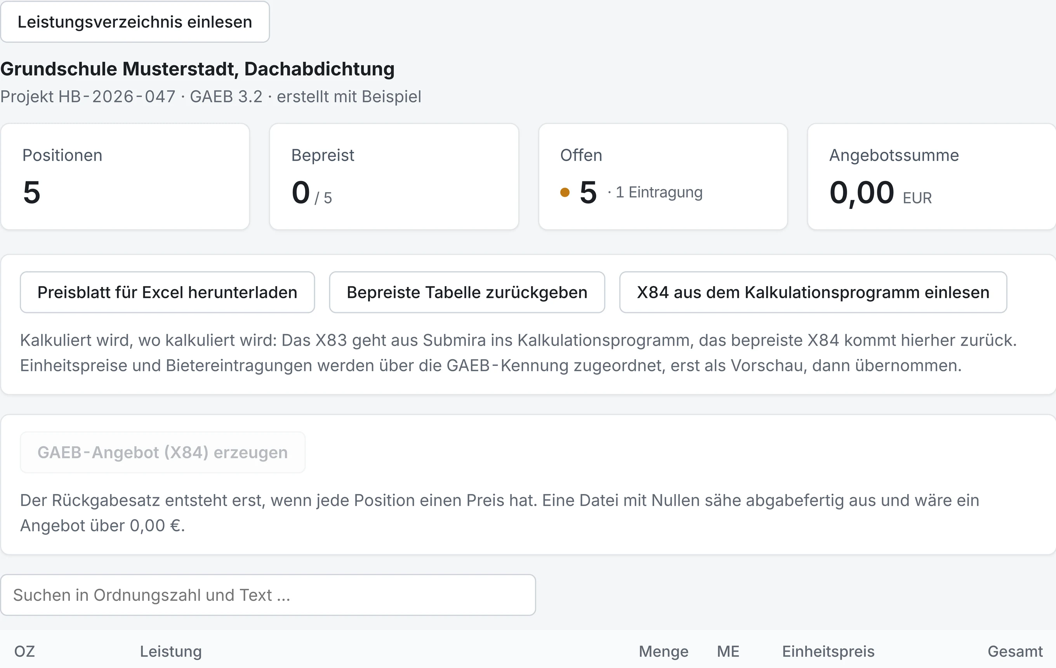
Task: Select the Angebotssumme 0,00 EUR value
Action: (x=880, y=193)
